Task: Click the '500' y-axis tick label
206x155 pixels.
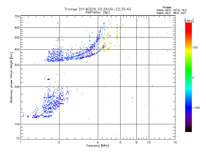Action: pos(17,37)
